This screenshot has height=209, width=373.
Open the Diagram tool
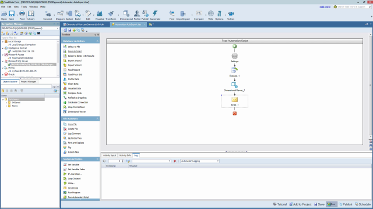coord(60,15)
